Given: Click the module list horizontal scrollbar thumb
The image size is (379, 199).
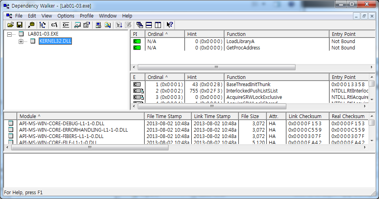Looking at the screenshot, I should click(x=90, y=148).
